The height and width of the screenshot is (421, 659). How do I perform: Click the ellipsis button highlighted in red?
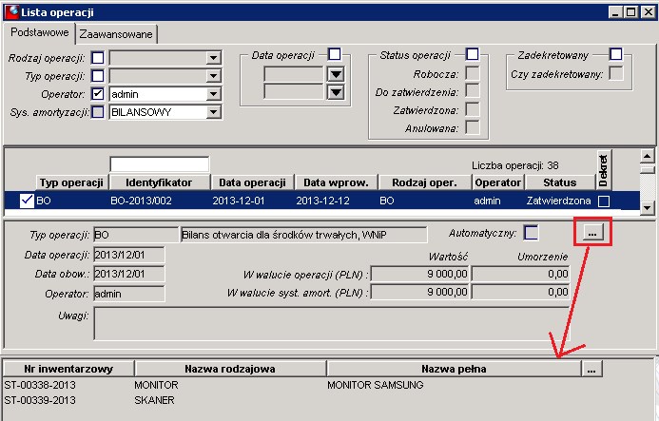[592, 232]
